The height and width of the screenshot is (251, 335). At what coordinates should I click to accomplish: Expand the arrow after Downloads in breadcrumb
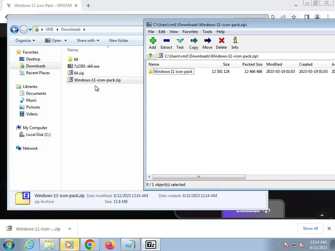84,29
